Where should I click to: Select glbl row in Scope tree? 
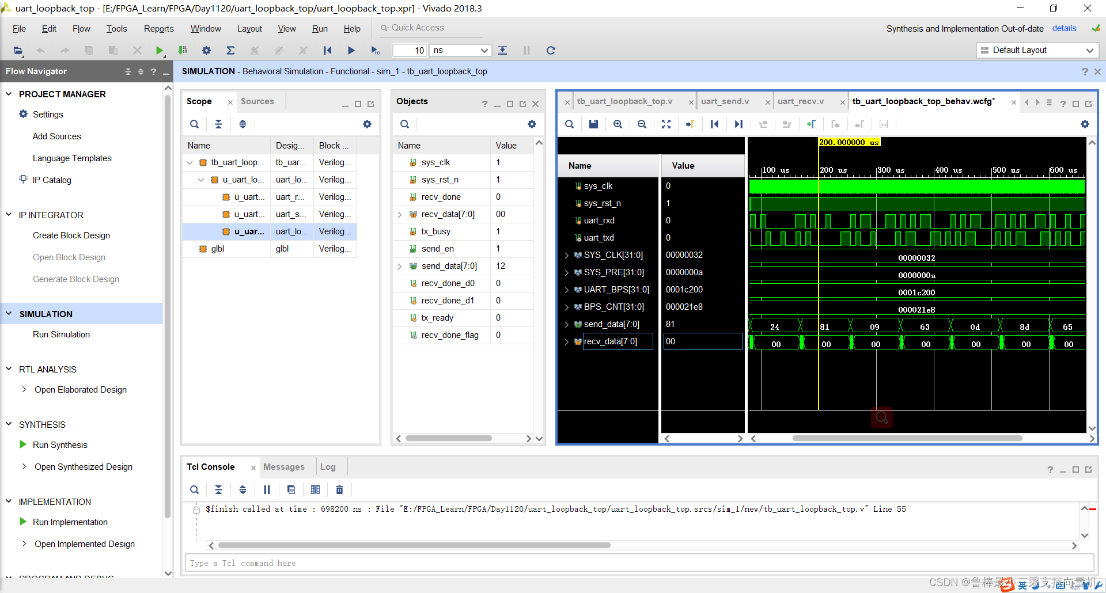pyautogui.click(x=270, y=249)
